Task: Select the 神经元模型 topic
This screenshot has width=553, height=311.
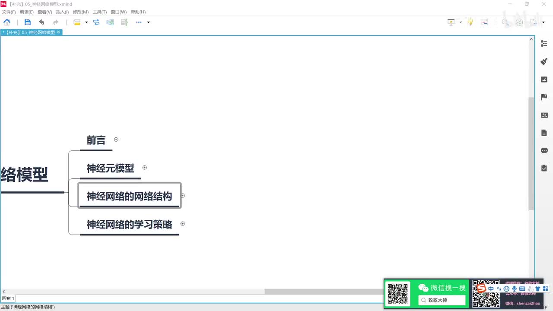Action: pyautogui.click(x=111, y=168)
